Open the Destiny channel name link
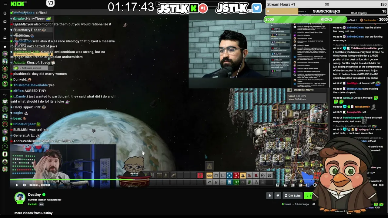388x218 pixels. pyautogui.click(x=34, y=195)
